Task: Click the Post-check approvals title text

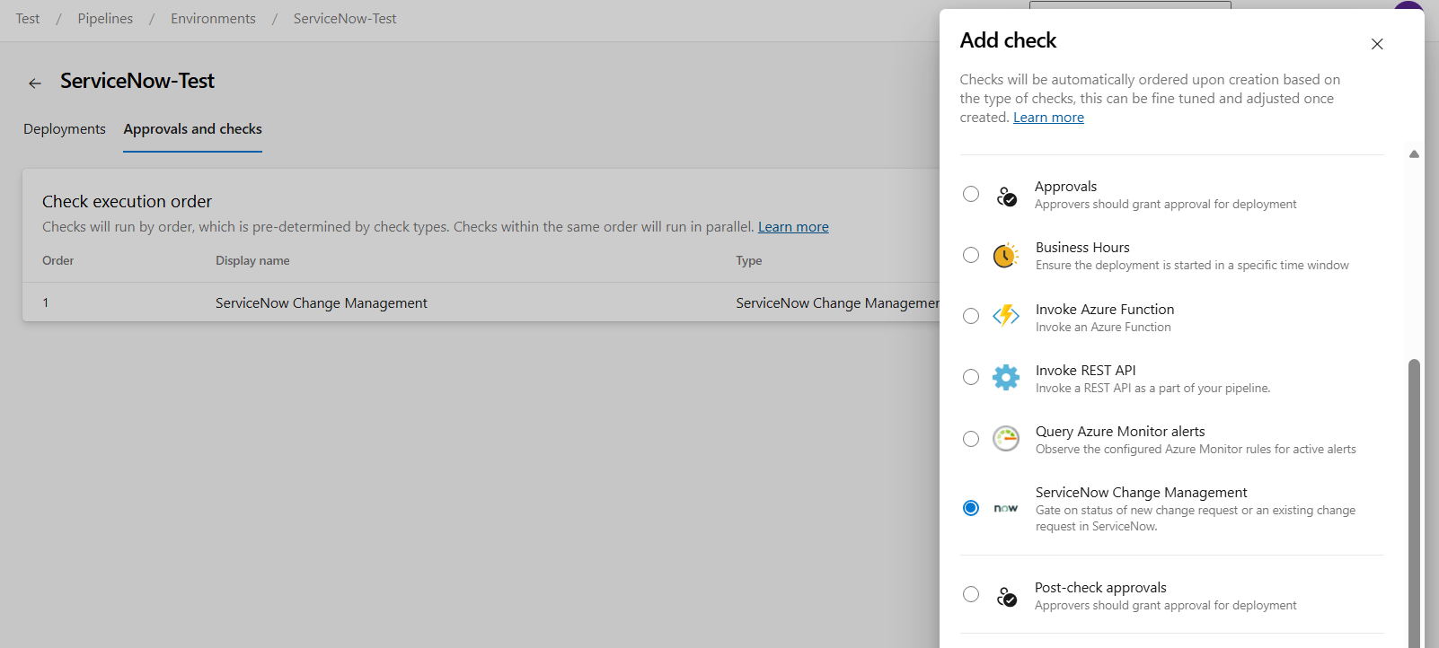Action: (x=1100, y=588)
